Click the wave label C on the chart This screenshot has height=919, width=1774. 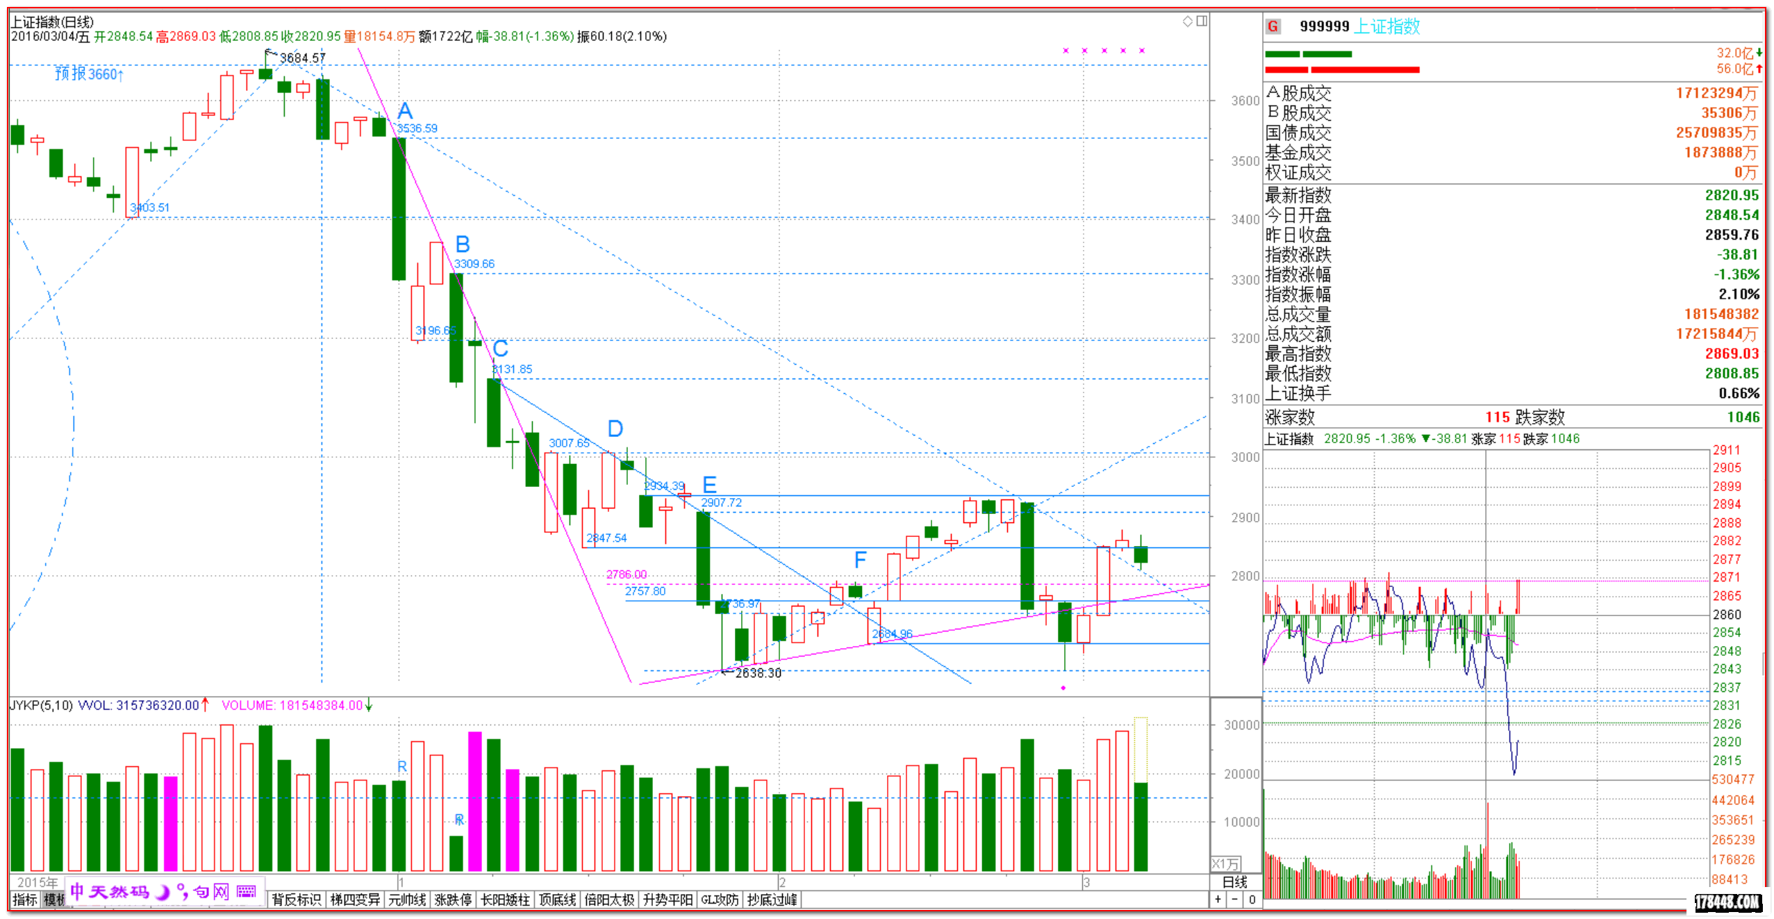pyautogui.click(x=500, y=348)
